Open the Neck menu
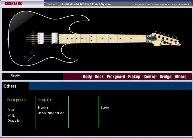The height and width of the screenshot is (138, 193). coord(99,77)
